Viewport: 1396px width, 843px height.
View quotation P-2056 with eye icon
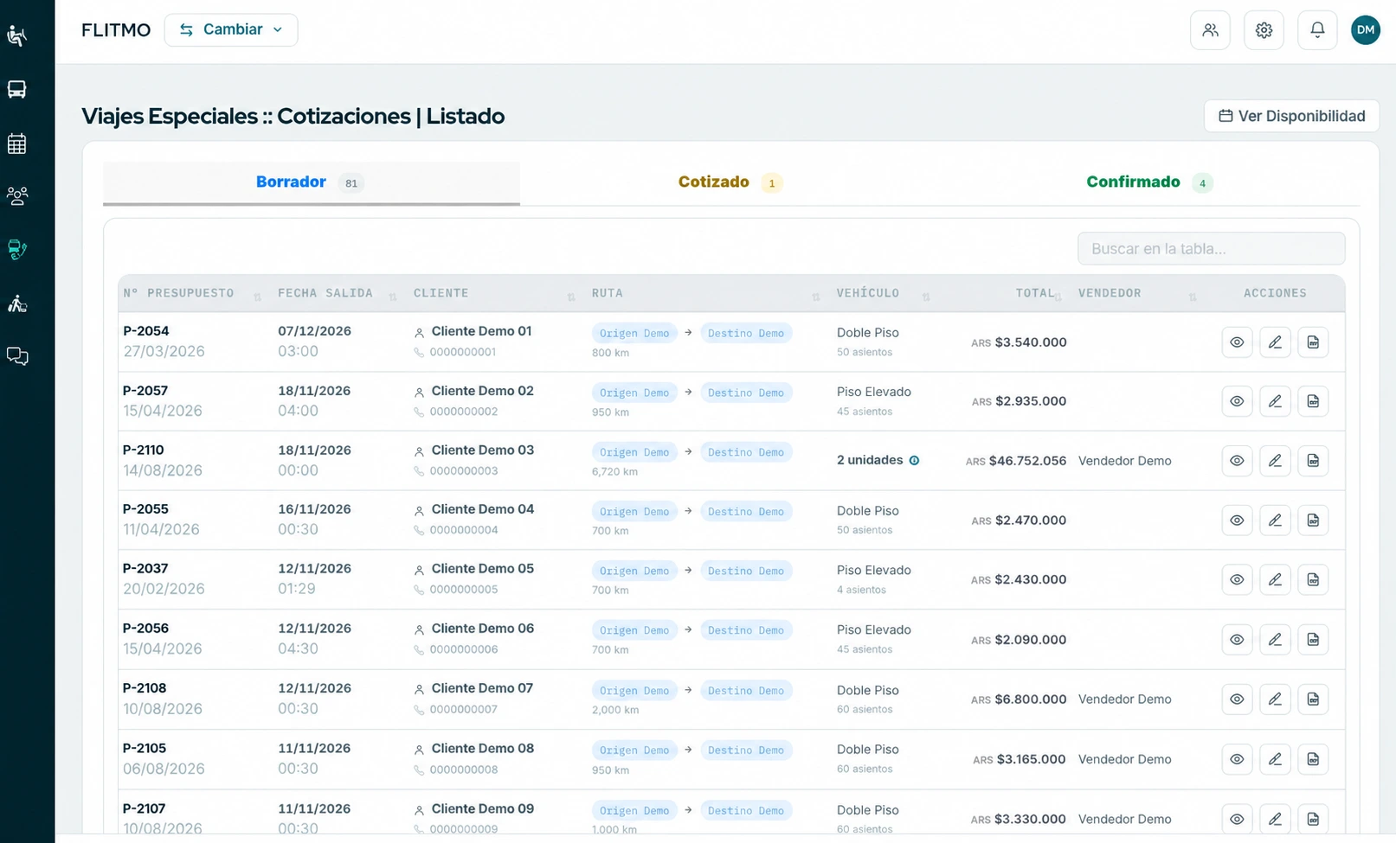1237,640
